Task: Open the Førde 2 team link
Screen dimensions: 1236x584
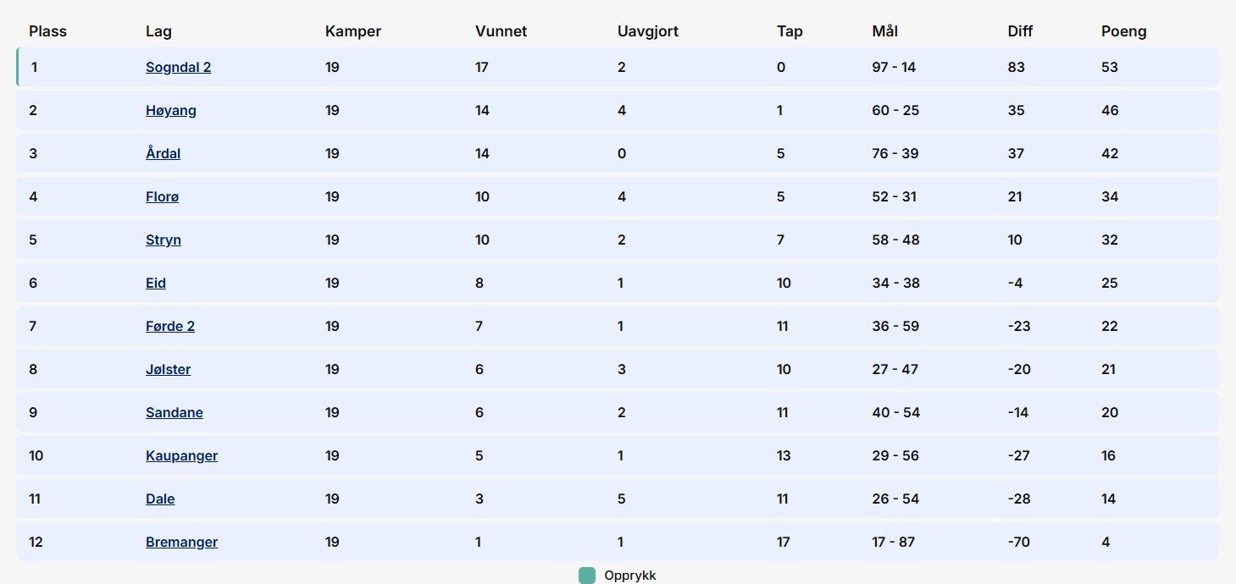Action: click(x=169, y=327)
